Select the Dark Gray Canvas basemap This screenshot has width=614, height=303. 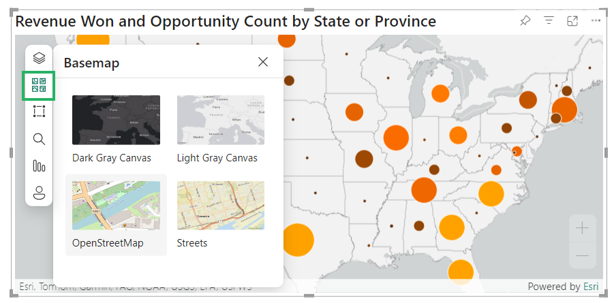click(x=117, y=120)
